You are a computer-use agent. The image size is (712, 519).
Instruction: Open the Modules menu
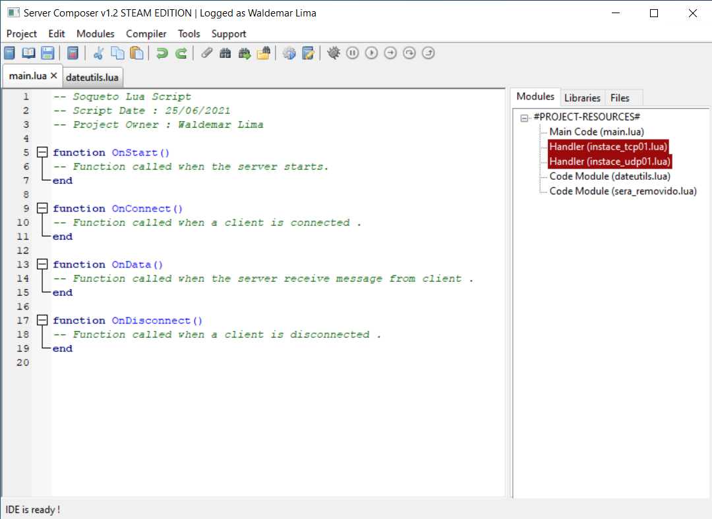point(96,34)
